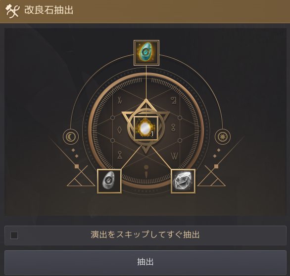Click the 改良石抽出 window title
Screen dimensions: 290x276
49,10
